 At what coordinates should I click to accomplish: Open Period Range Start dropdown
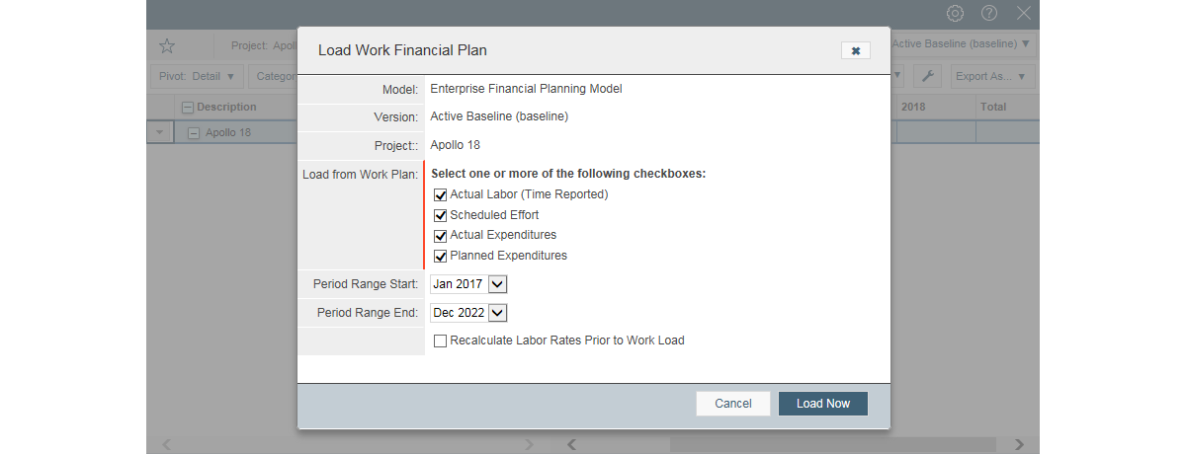(x=468, y=284)
